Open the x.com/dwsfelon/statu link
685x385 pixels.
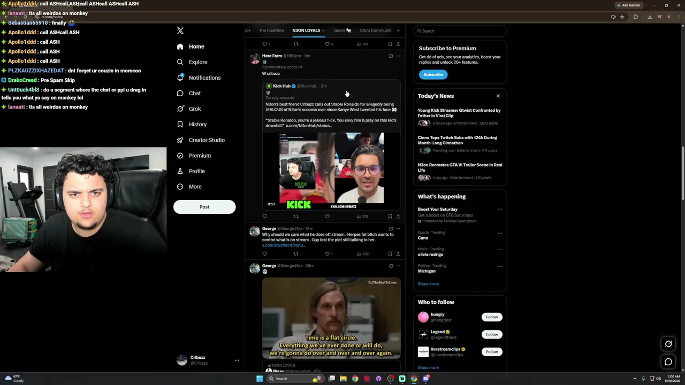pyautogui.click(x=284, y=245)
